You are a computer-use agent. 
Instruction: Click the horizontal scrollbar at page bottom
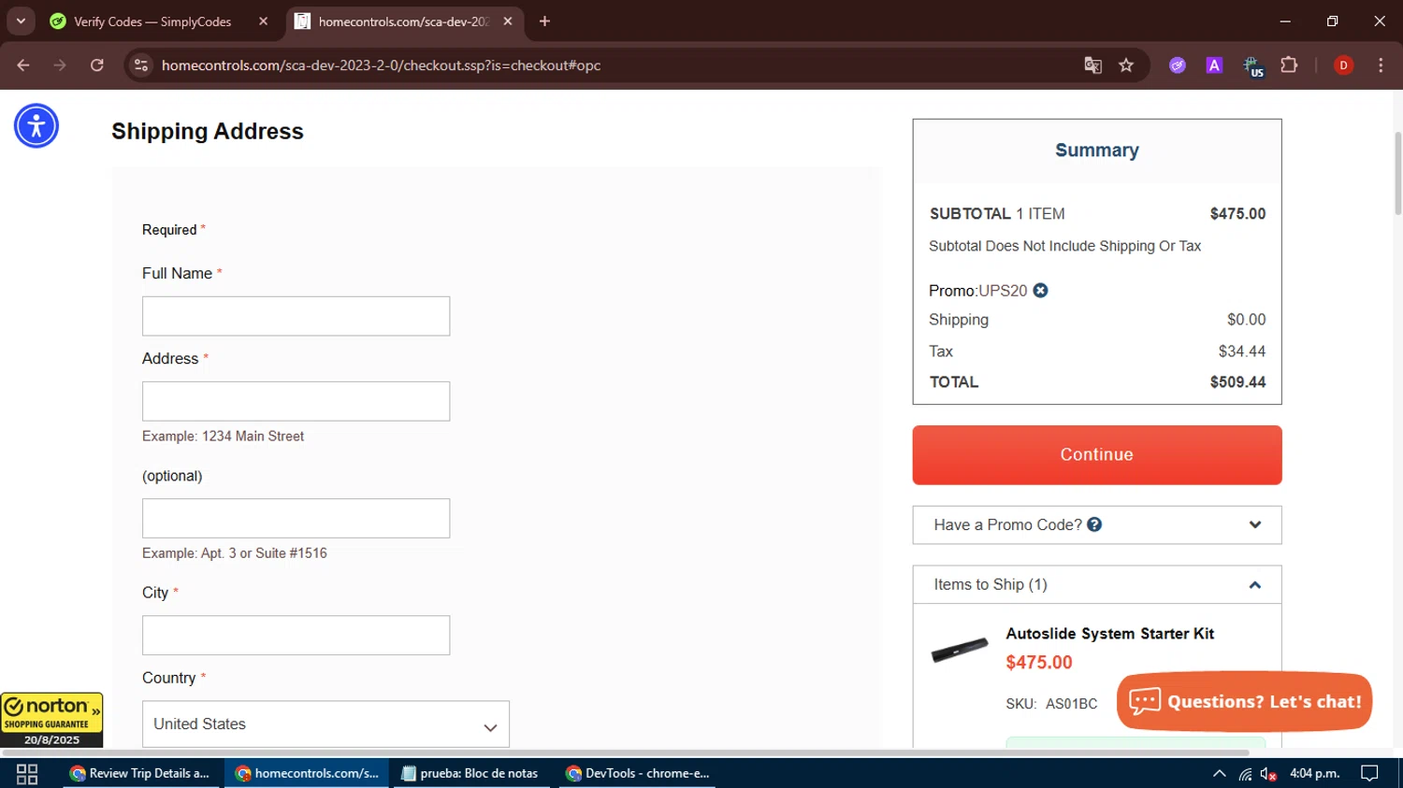tap(625, 752)
